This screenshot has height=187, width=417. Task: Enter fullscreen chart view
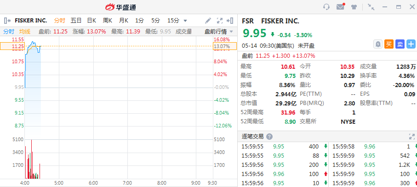coord(220,21)
